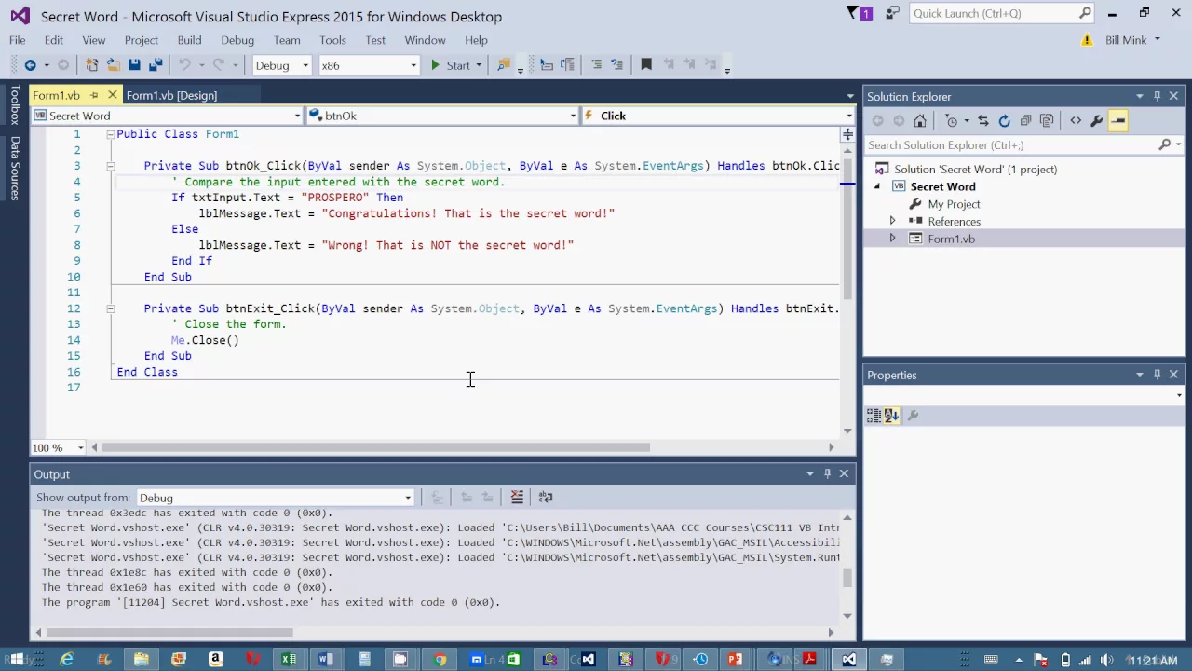Collapse the Secret Word project node
The height and width of the screenshot is (671, 1192).
pos(876,186)
